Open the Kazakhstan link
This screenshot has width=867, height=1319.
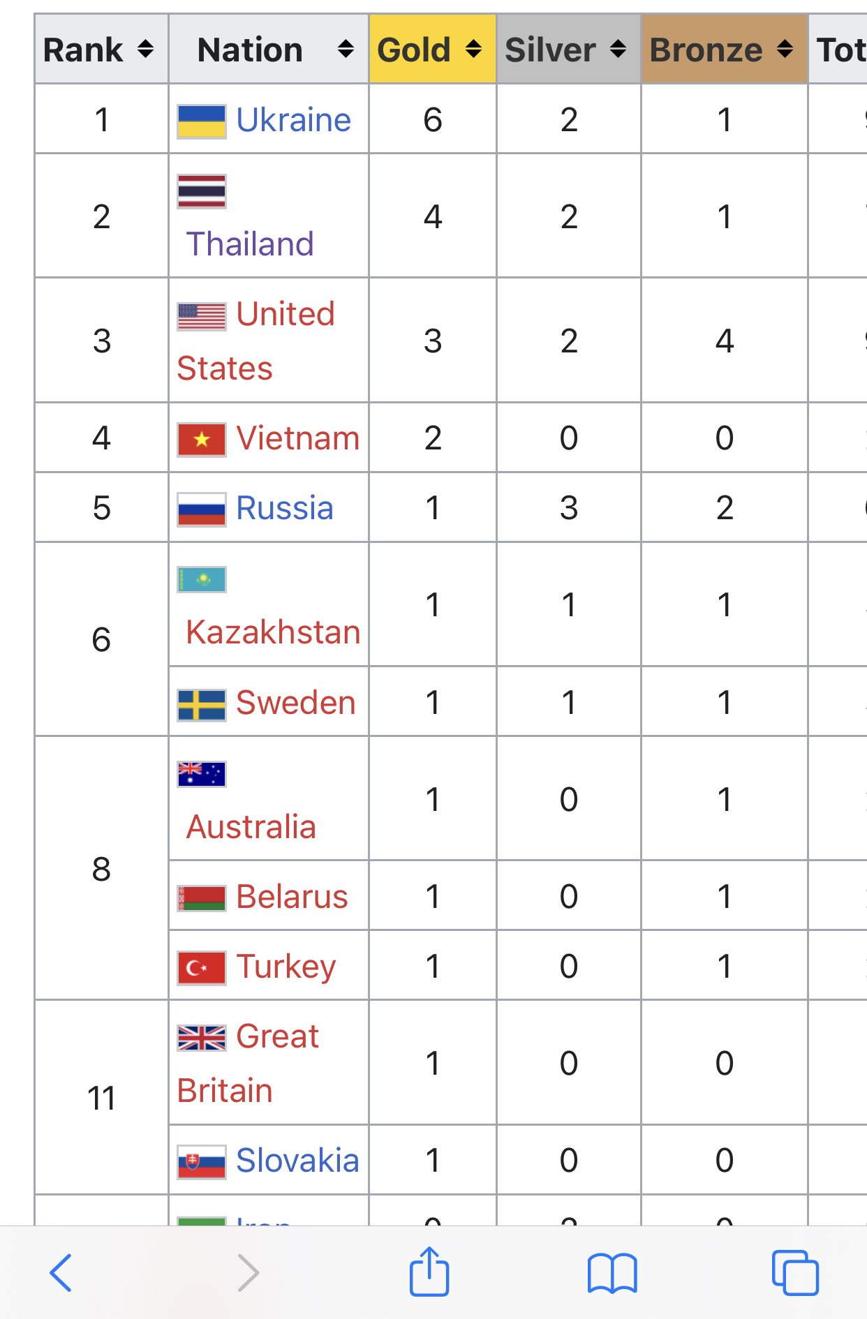(273, 632)
